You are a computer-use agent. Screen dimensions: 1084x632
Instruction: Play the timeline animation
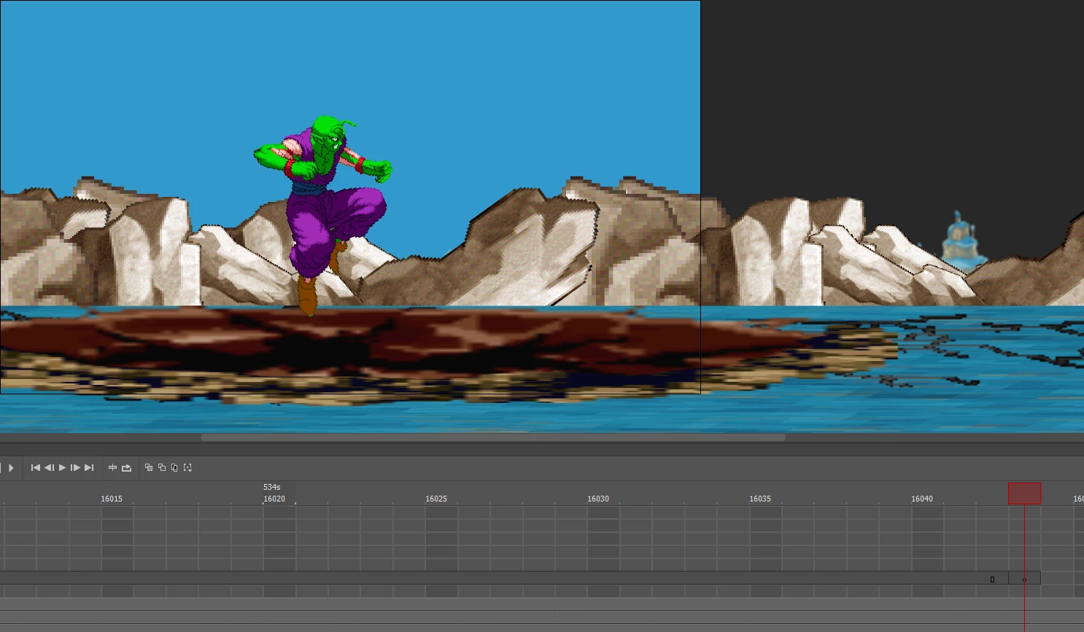pyautogui.click(x=62, y=468)
